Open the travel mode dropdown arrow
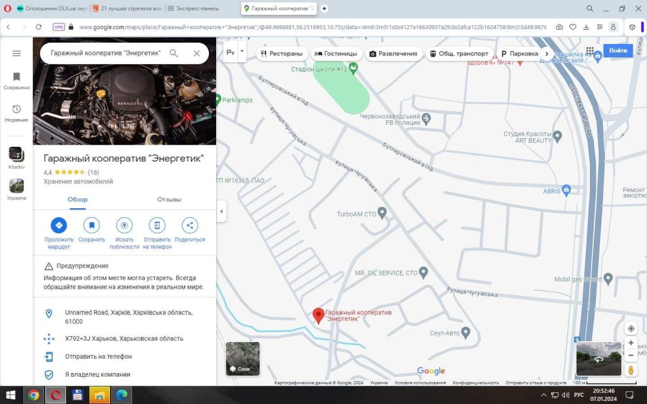Screen dimensions: 647x404 [x=242, y=51]
